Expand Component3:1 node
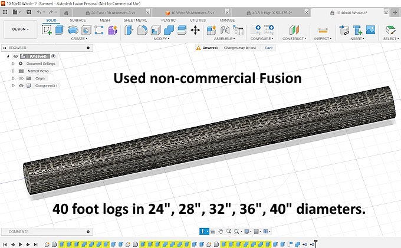 pyautogui.click(x=14, y=86)
